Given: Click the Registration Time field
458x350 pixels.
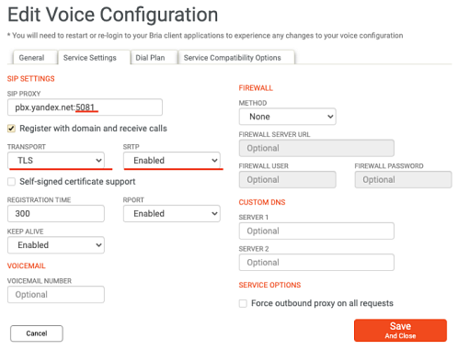Looking at the screenshot, I should (56, 213).
